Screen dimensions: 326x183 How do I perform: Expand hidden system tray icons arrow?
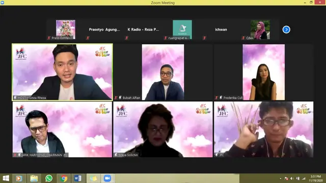281,178
